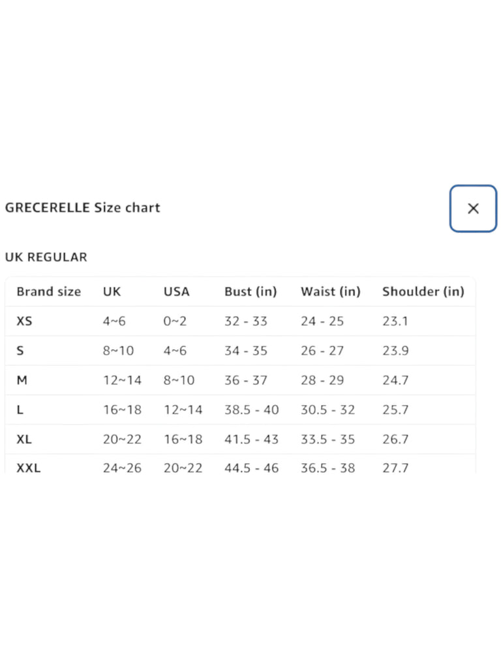The width and height of the screenshot is (501, 668).
Task: Select the UK REGULAR section heading
Action: point(46,257)
